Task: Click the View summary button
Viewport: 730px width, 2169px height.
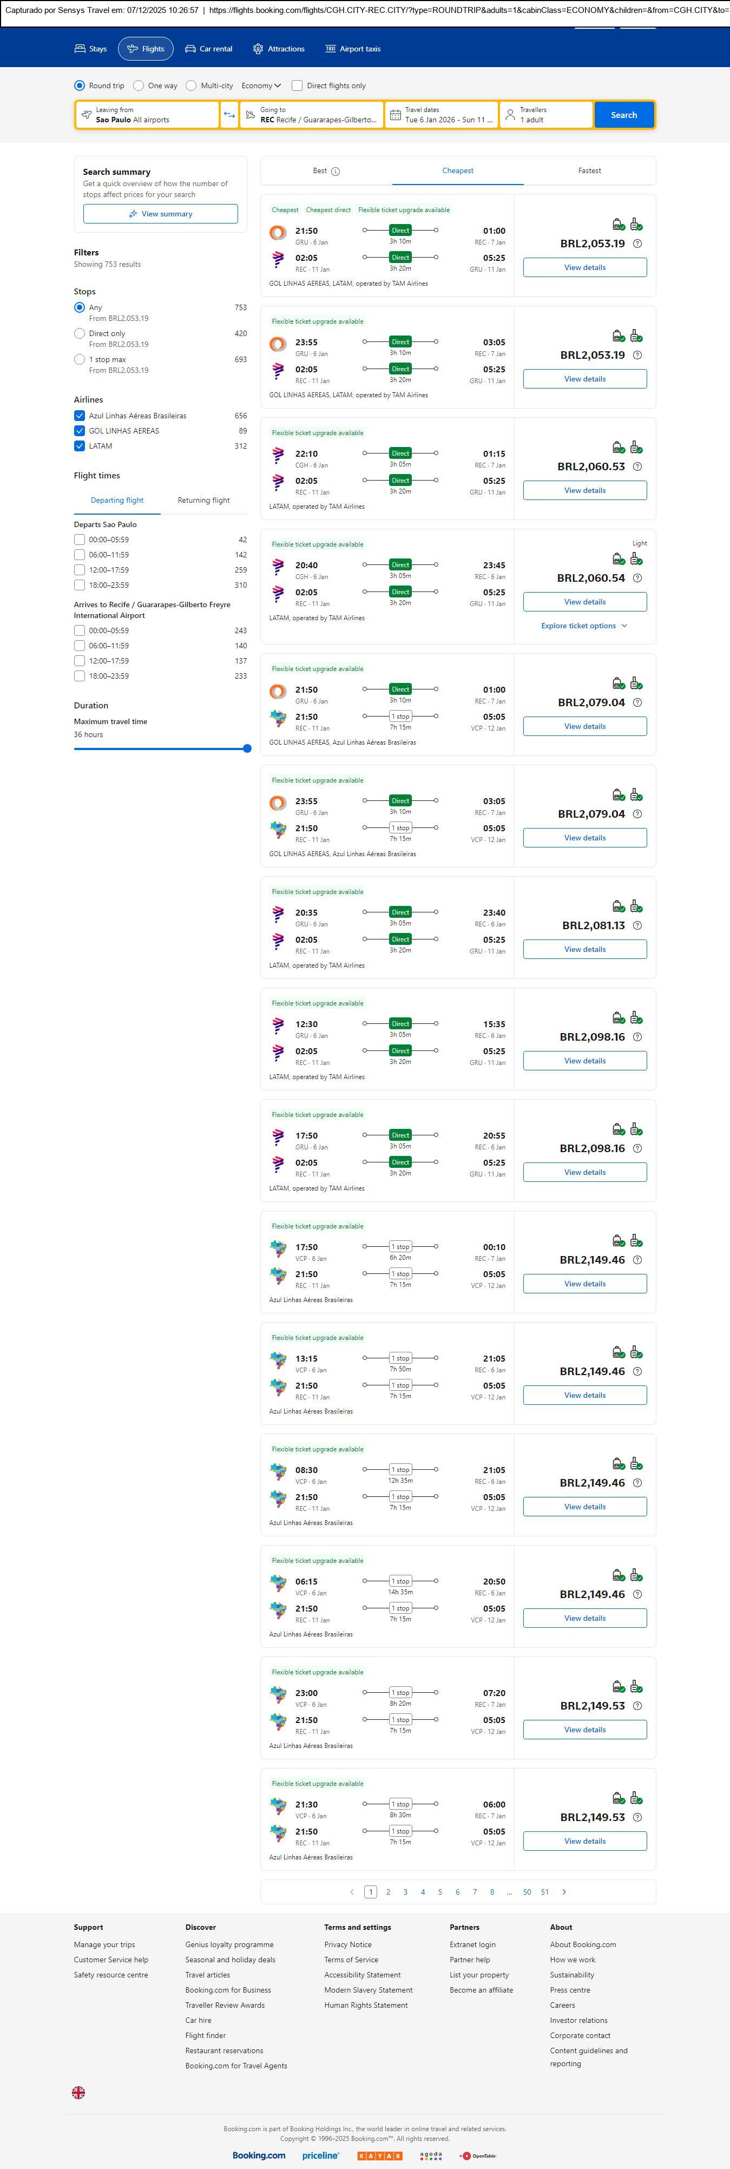Action: [x=160, y=214]
